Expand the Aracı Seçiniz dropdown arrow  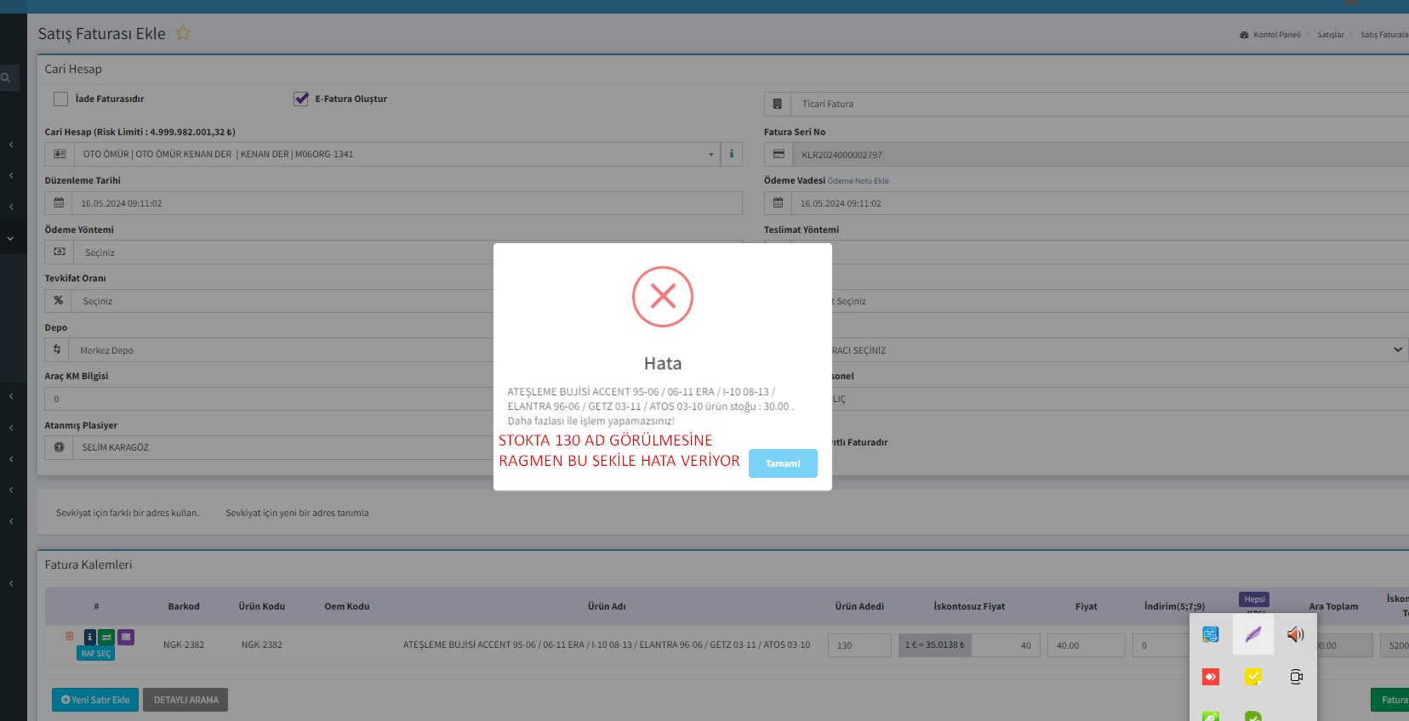pos(1397,349)
